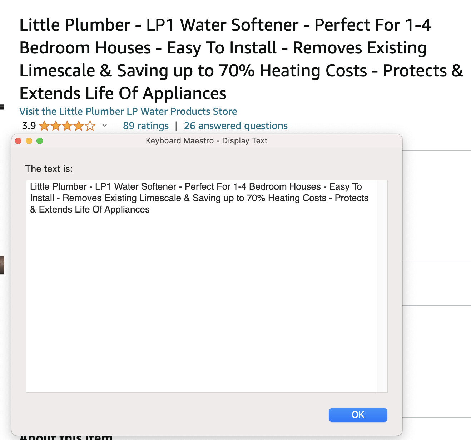Screen dimensions: 471x440
Task: Click the OK button in Display Text dialog
Action: [358, 415]
